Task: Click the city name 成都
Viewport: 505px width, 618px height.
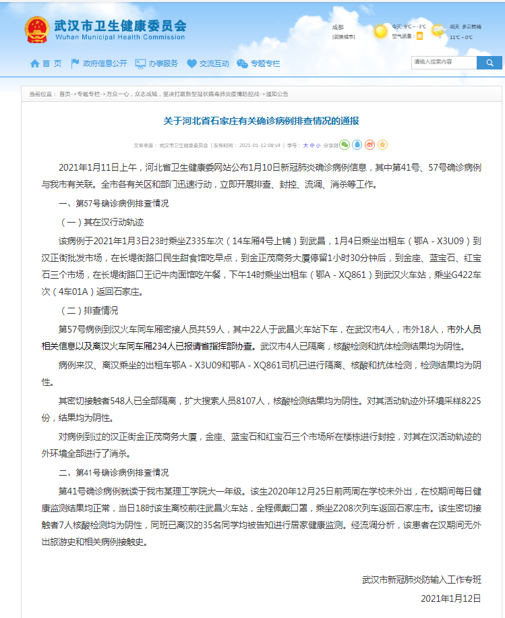Action: click(x=338, y=27)
